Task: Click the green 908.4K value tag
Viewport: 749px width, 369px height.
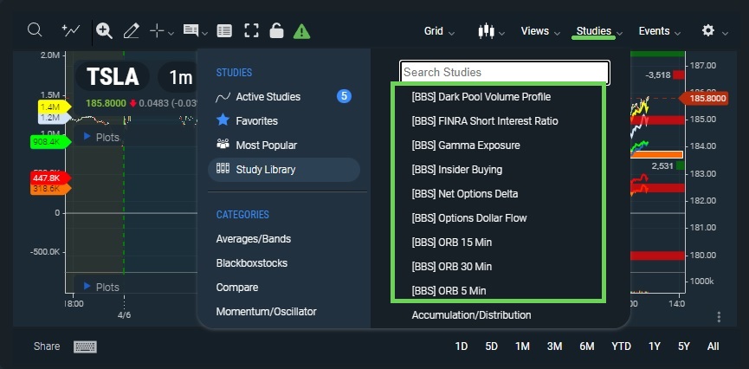Action: (x=50, y=141)
